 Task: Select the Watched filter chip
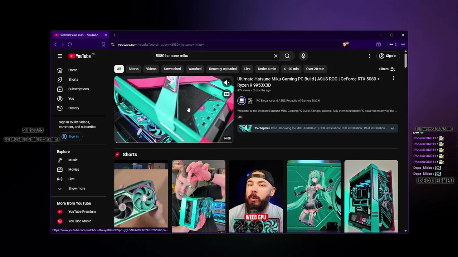(x=195, y=69)
